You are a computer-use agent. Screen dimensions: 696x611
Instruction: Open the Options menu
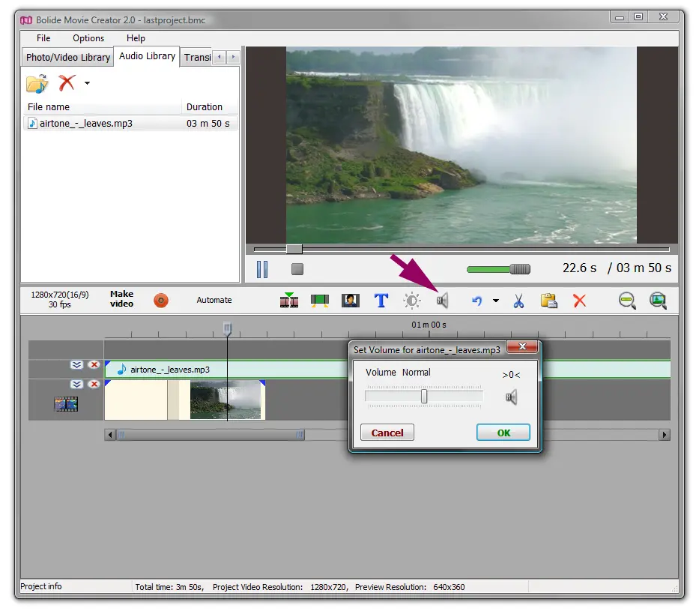point(88,38)
